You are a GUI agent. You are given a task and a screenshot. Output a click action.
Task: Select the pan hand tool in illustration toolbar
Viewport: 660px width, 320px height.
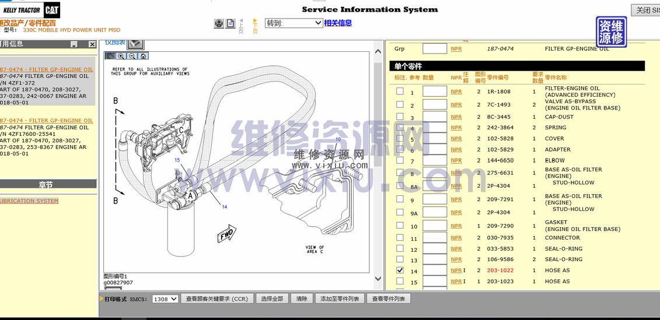(110, 56)
